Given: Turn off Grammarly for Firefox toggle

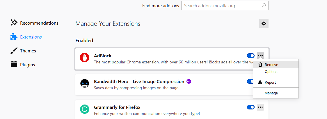Looking at the screenshot, I should [x=251, y=107].
